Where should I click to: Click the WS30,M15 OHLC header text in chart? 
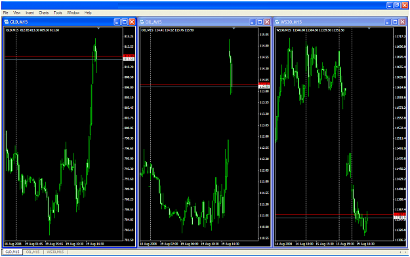tap(310, 30)
